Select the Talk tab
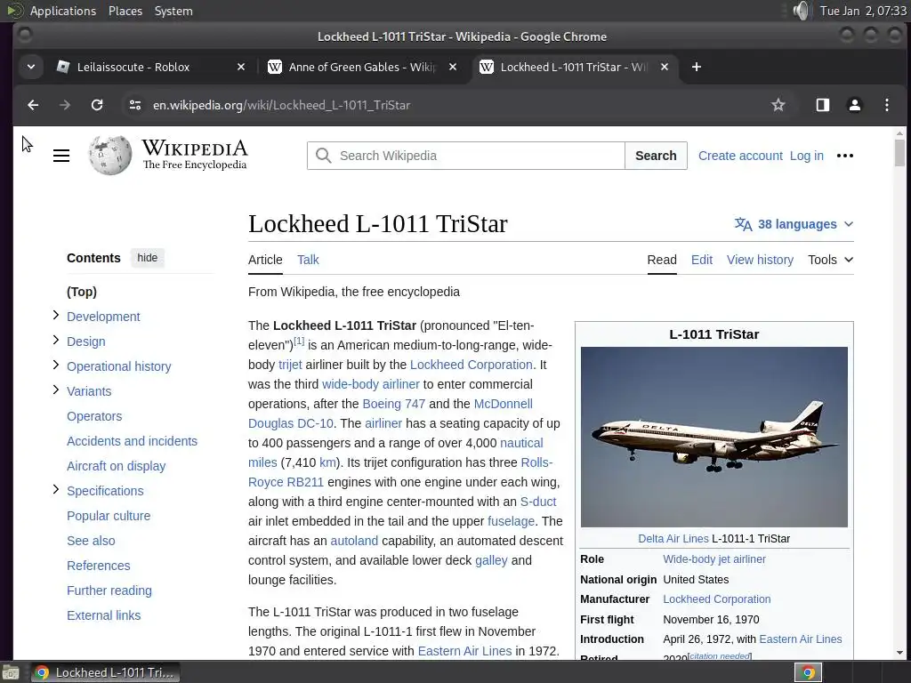911x683 pixels. [x=308, y=260]
